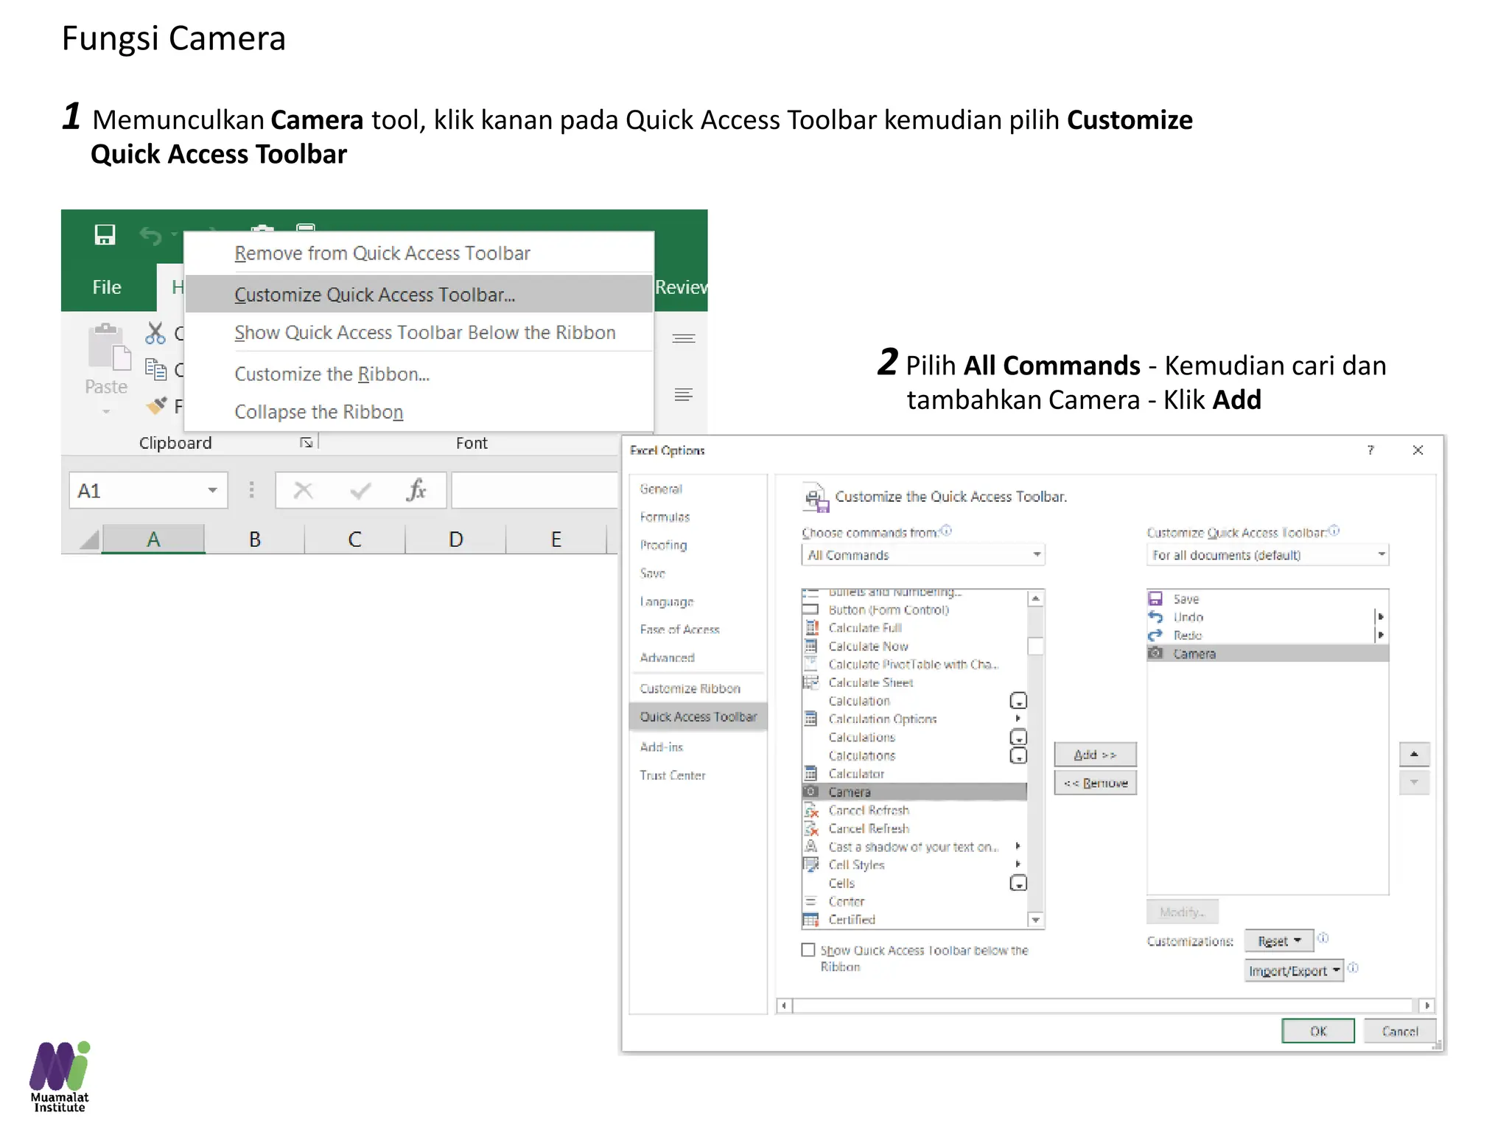Enable Show Quick Access Toolbar below Ribbon checkbox

[x=809, y=950]
